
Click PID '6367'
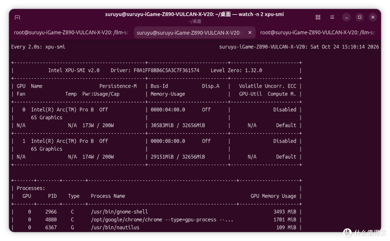click(51, 228)
